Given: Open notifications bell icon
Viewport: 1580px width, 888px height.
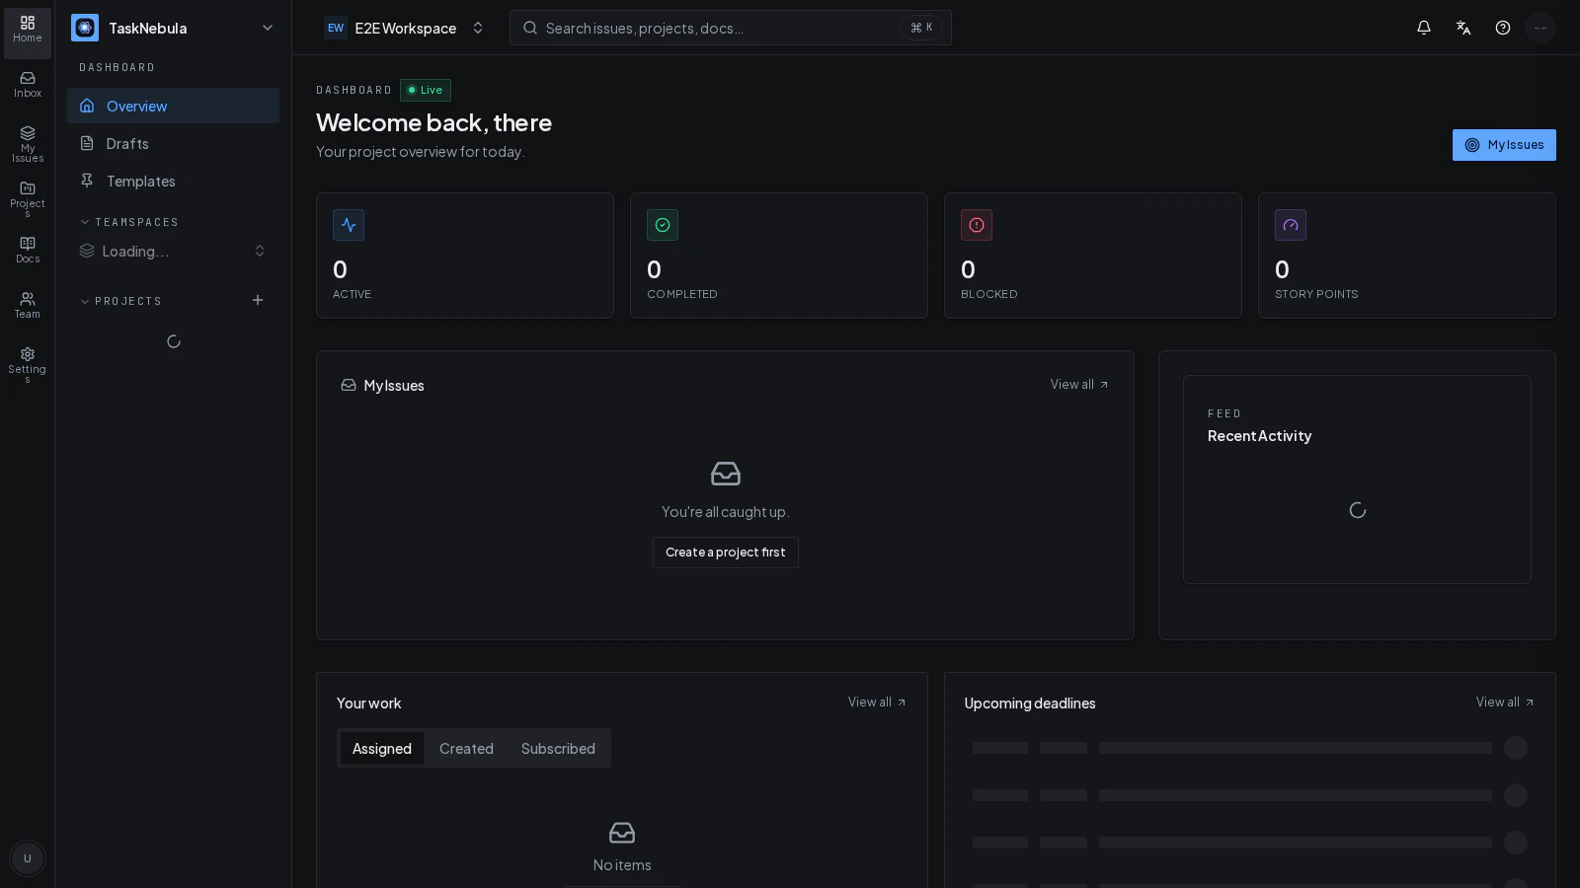Looking at the screenshot, I should [1424, 28].
